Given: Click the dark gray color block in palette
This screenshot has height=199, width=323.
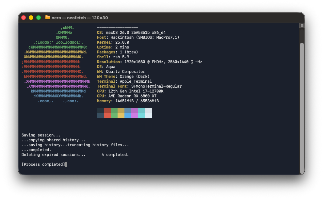Looking at the screenshot, I should click(x=100, y=113).
